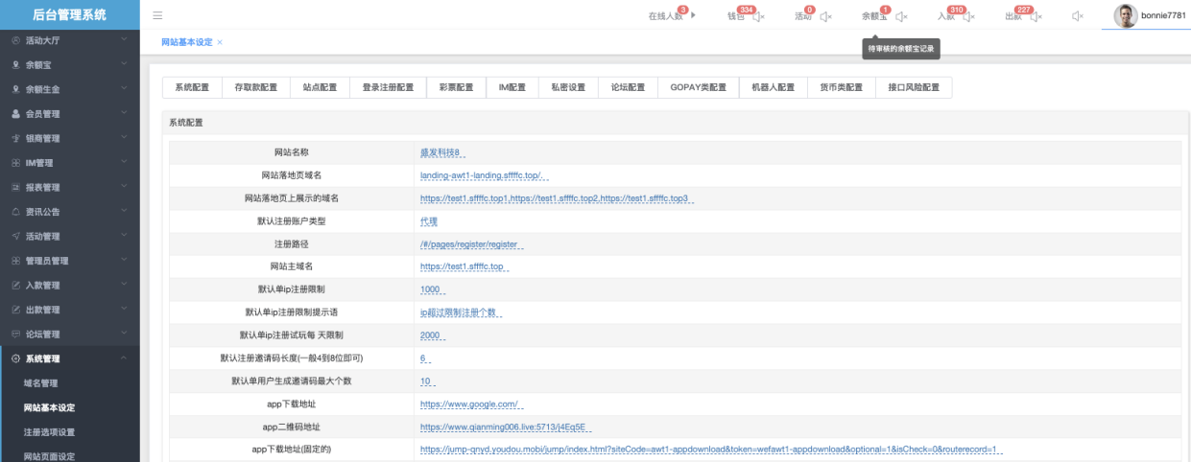Collapse sidebar with the hamburger menu icon
The width and height of the screenshot is (1191, 462).
157,16
